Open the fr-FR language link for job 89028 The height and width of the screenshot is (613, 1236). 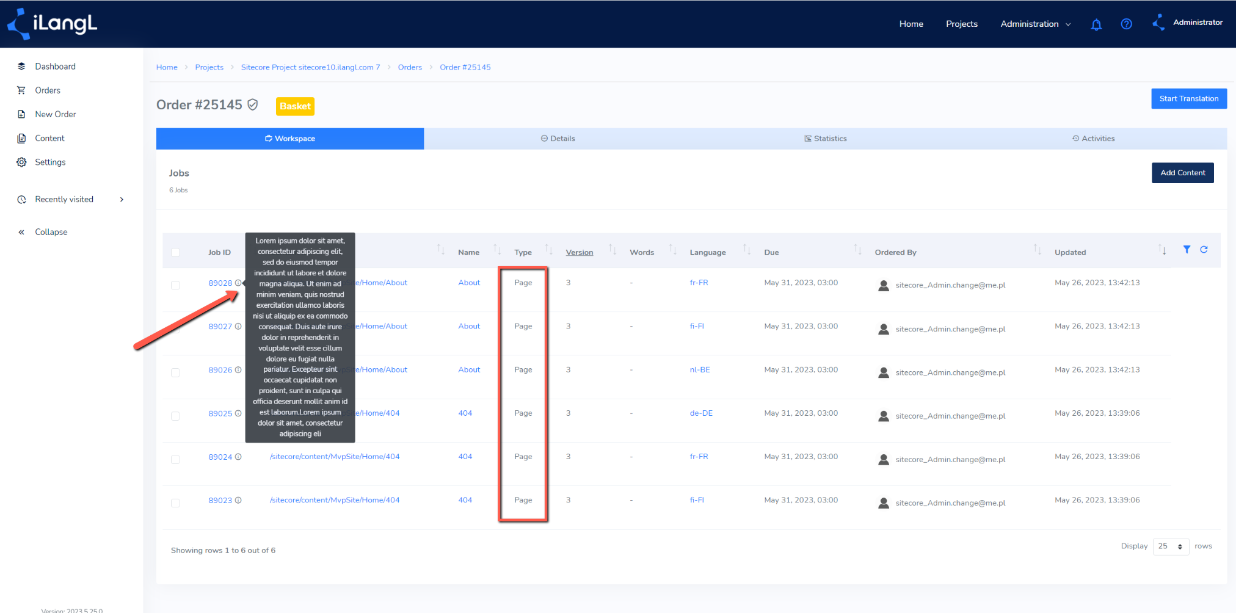pos(699,283)
